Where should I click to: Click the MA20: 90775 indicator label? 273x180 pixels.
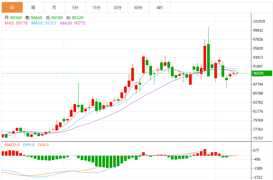click(73, 23)
